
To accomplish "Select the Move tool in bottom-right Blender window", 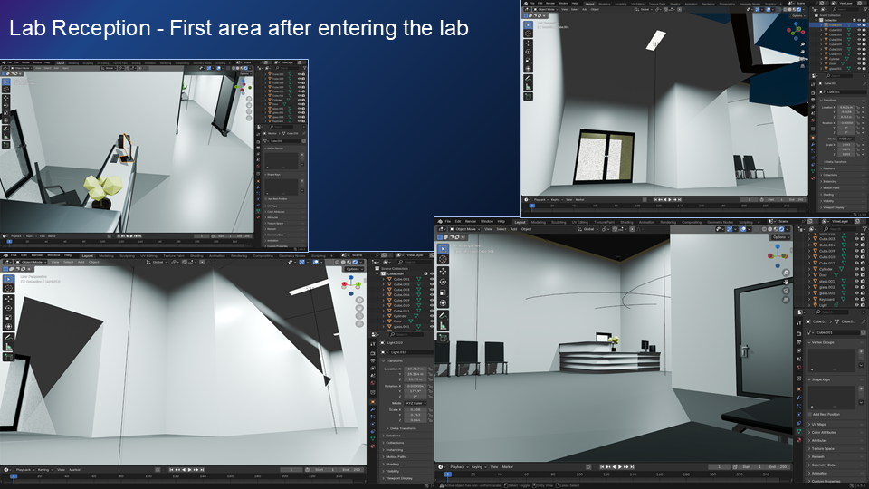I will (x=443, y=271).
